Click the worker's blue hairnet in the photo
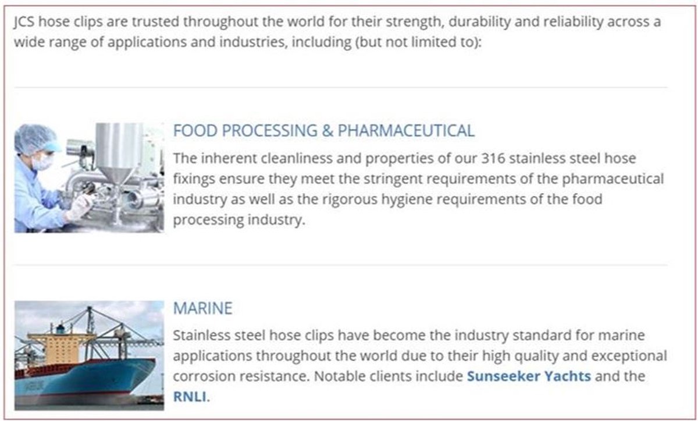Viewport: 698px width, 421px height. pos(34,137)
